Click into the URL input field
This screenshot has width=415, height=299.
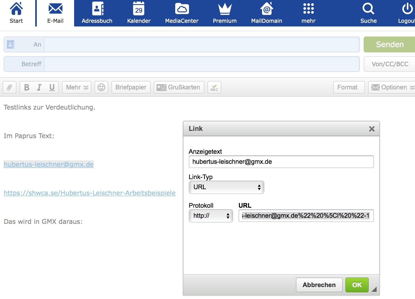pyautogui.click(x=306, y=216)
